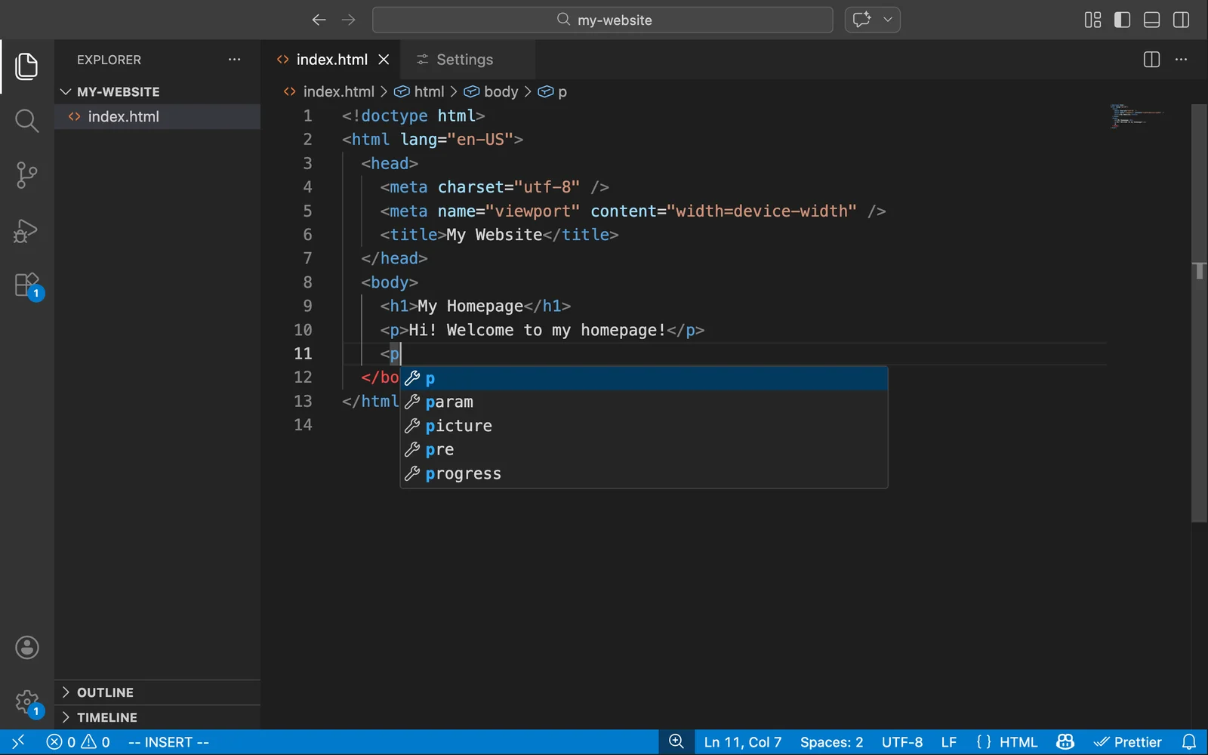Open the Accounts menu
The width and height of the screenshot is (1208, 755).
[x=26, y=647]
